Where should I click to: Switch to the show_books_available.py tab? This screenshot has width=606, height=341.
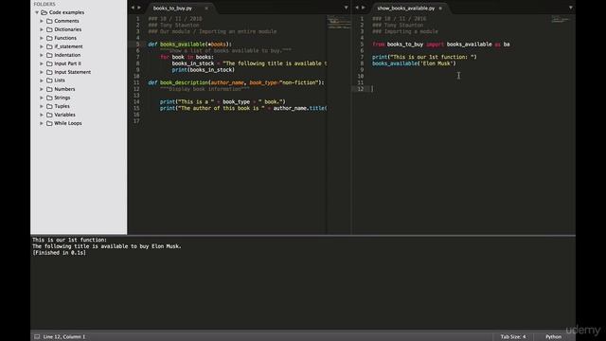[x=406, y=9]
